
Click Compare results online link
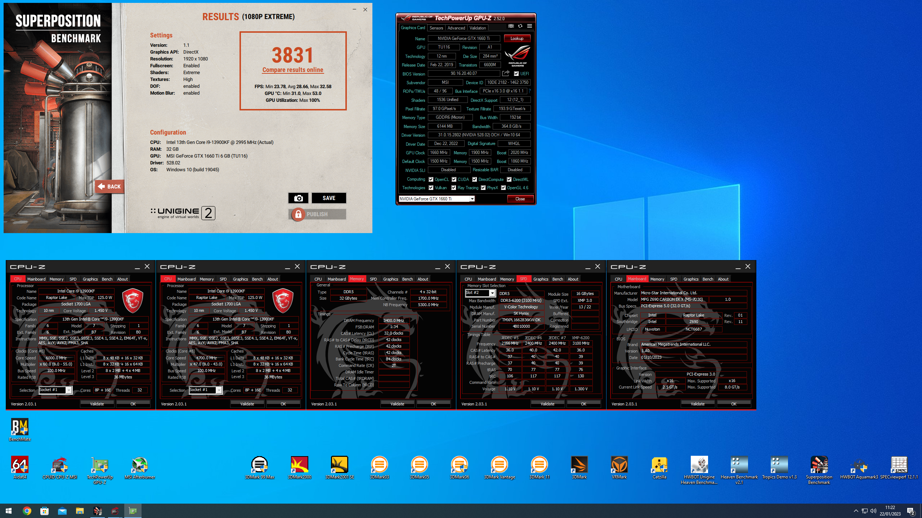[293, 70]
